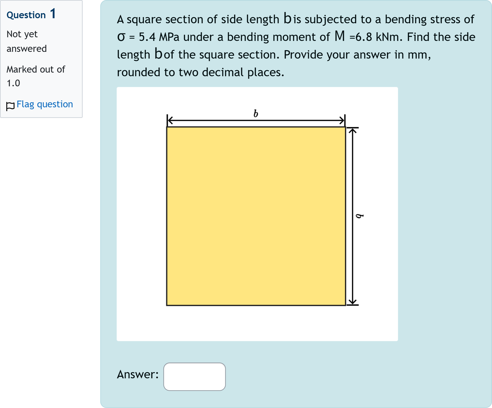Screen dimensions: 492x408
Task: Select the yellow square section diagram
Action: [255, 216]
